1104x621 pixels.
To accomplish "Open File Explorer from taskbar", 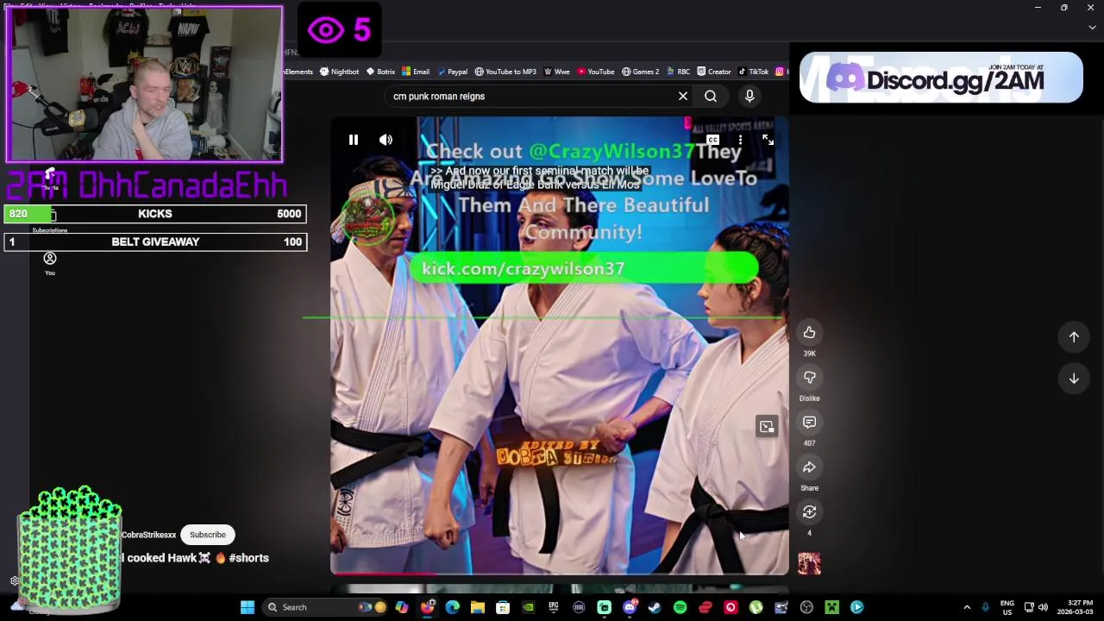I will coord(478,607).
